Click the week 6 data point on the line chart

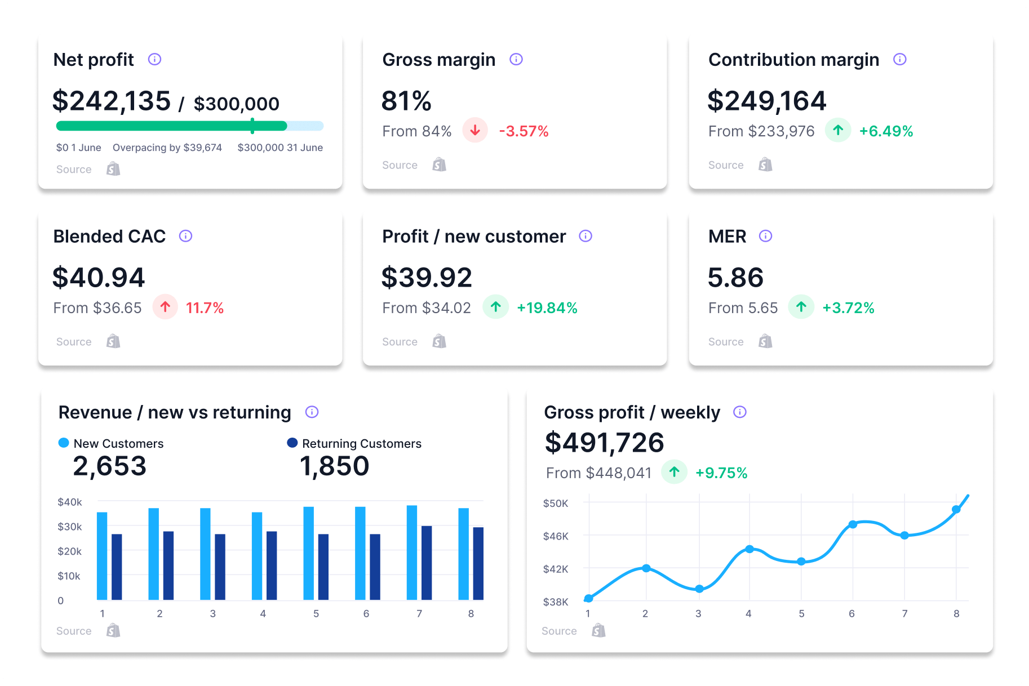(853, 524)
